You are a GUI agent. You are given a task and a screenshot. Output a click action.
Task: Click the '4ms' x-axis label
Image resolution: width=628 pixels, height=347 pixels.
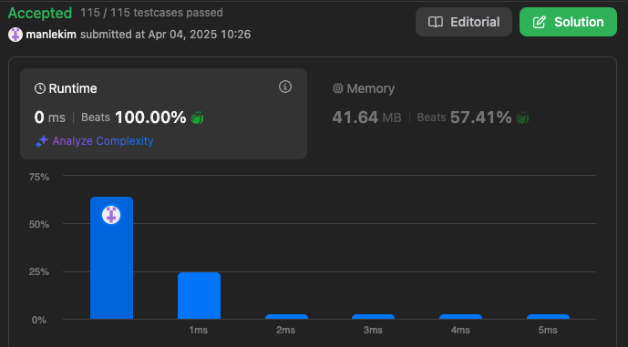[460, 331]
